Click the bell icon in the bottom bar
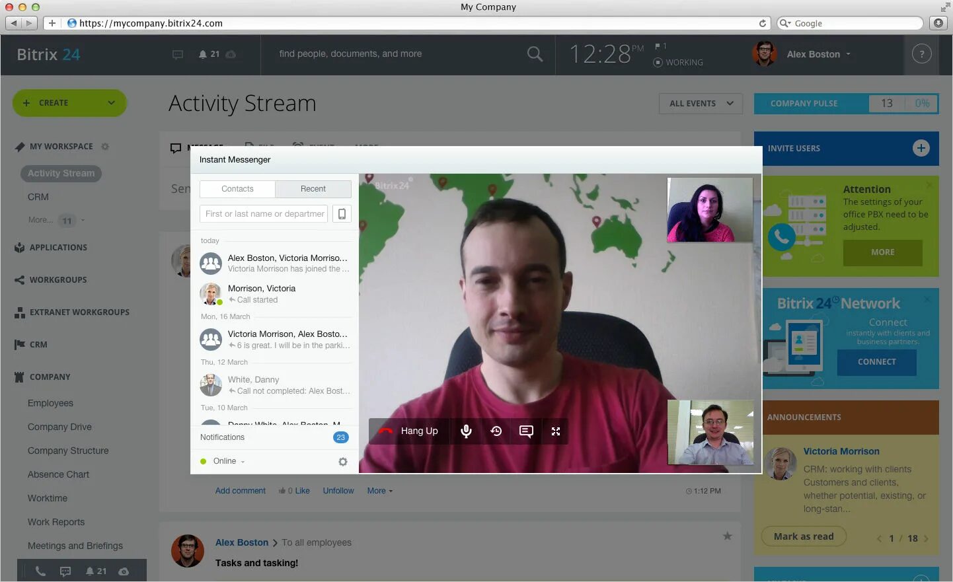Image resolution: width=953 pixels, height=582 pixels. click(90, 571)
